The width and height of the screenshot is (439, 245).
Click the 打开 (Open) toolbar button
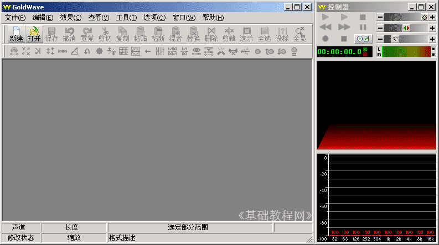34,34
